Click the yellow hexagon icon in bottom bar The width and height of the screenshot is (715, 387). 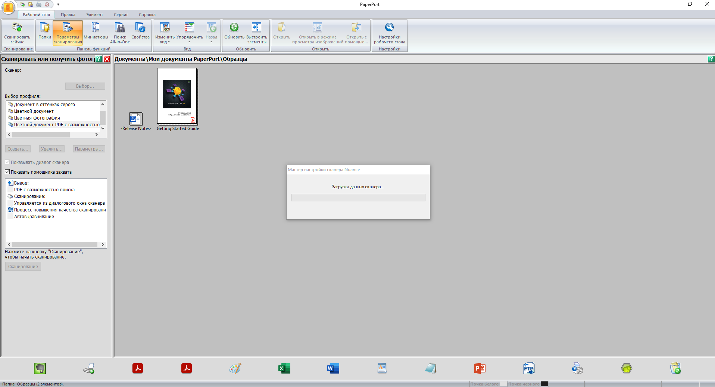[627, 369]
